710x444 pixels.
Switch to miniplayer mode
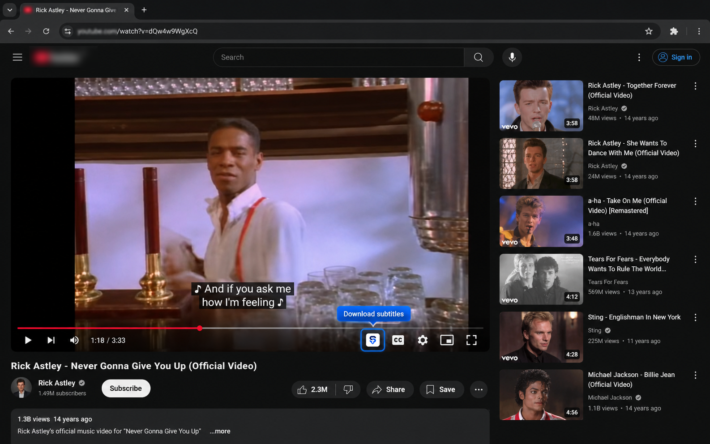pyautogui.click(x=447, y=340)
